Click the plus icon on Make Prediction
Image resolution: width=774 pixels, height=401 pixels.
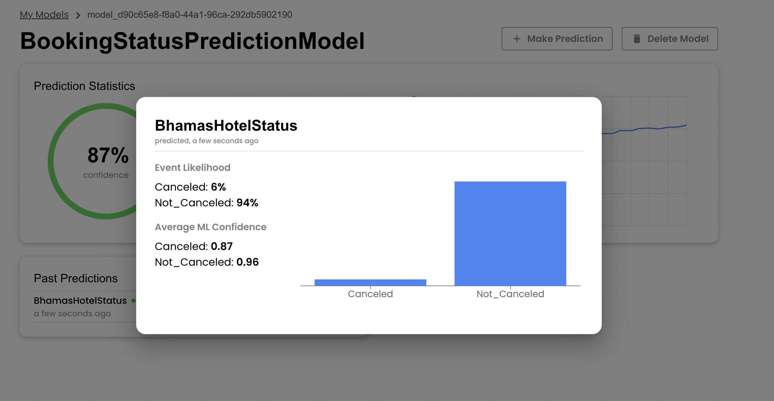516,39
